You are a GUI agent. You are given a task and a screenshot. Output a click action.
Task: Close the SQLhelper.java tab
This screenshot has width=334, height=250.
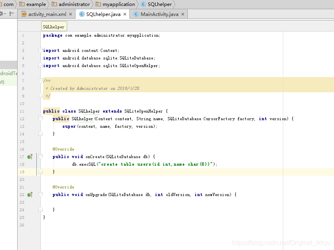click(x=125, y=14)
